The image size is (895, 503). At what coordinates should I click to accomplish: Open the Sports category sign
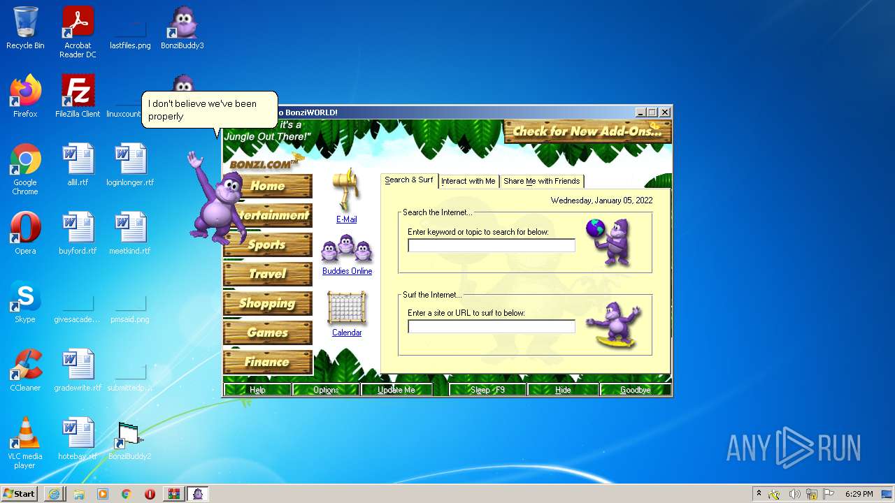(x=268, y=245)
